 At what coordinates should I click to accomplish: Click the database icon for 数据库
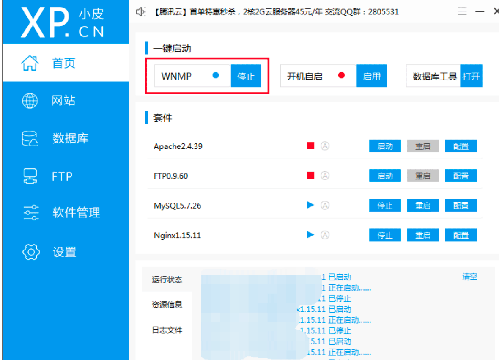point(30,138)
